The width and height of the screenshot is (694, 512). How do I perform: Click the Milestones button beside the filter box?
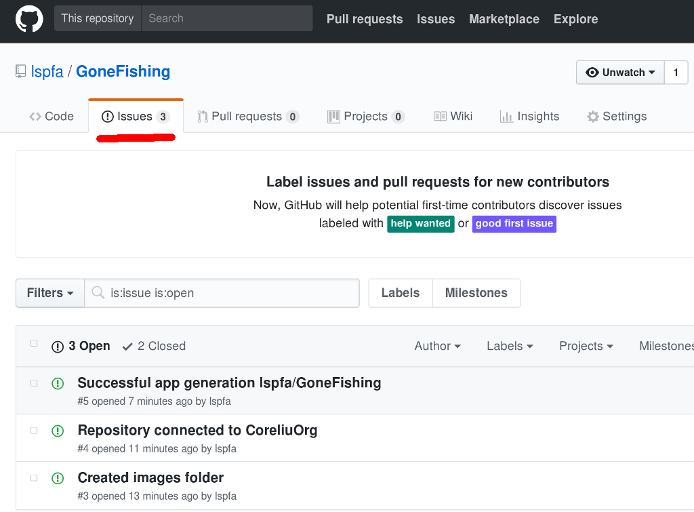pos(476,293)
